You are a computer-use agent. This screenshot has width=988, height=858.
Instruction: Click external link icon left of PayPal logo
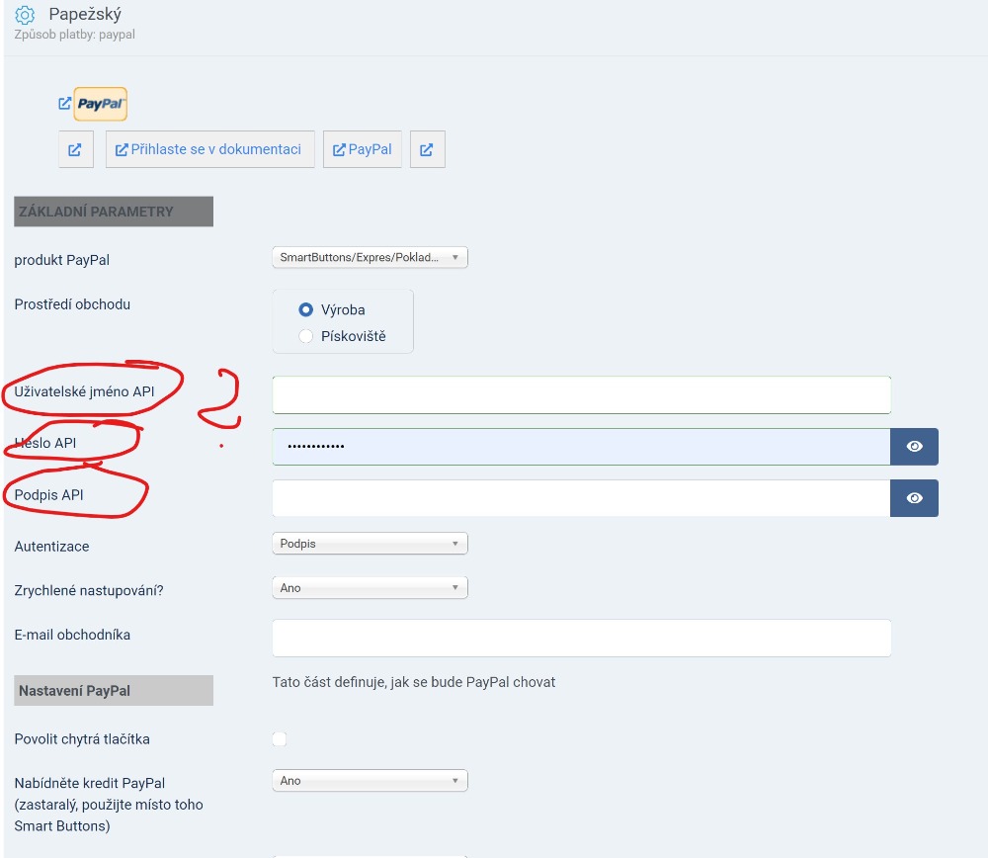[x=64, y=104]
